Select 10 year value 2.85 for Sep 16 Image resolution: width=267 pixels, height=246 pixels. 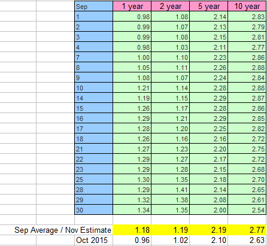point(247,118)
